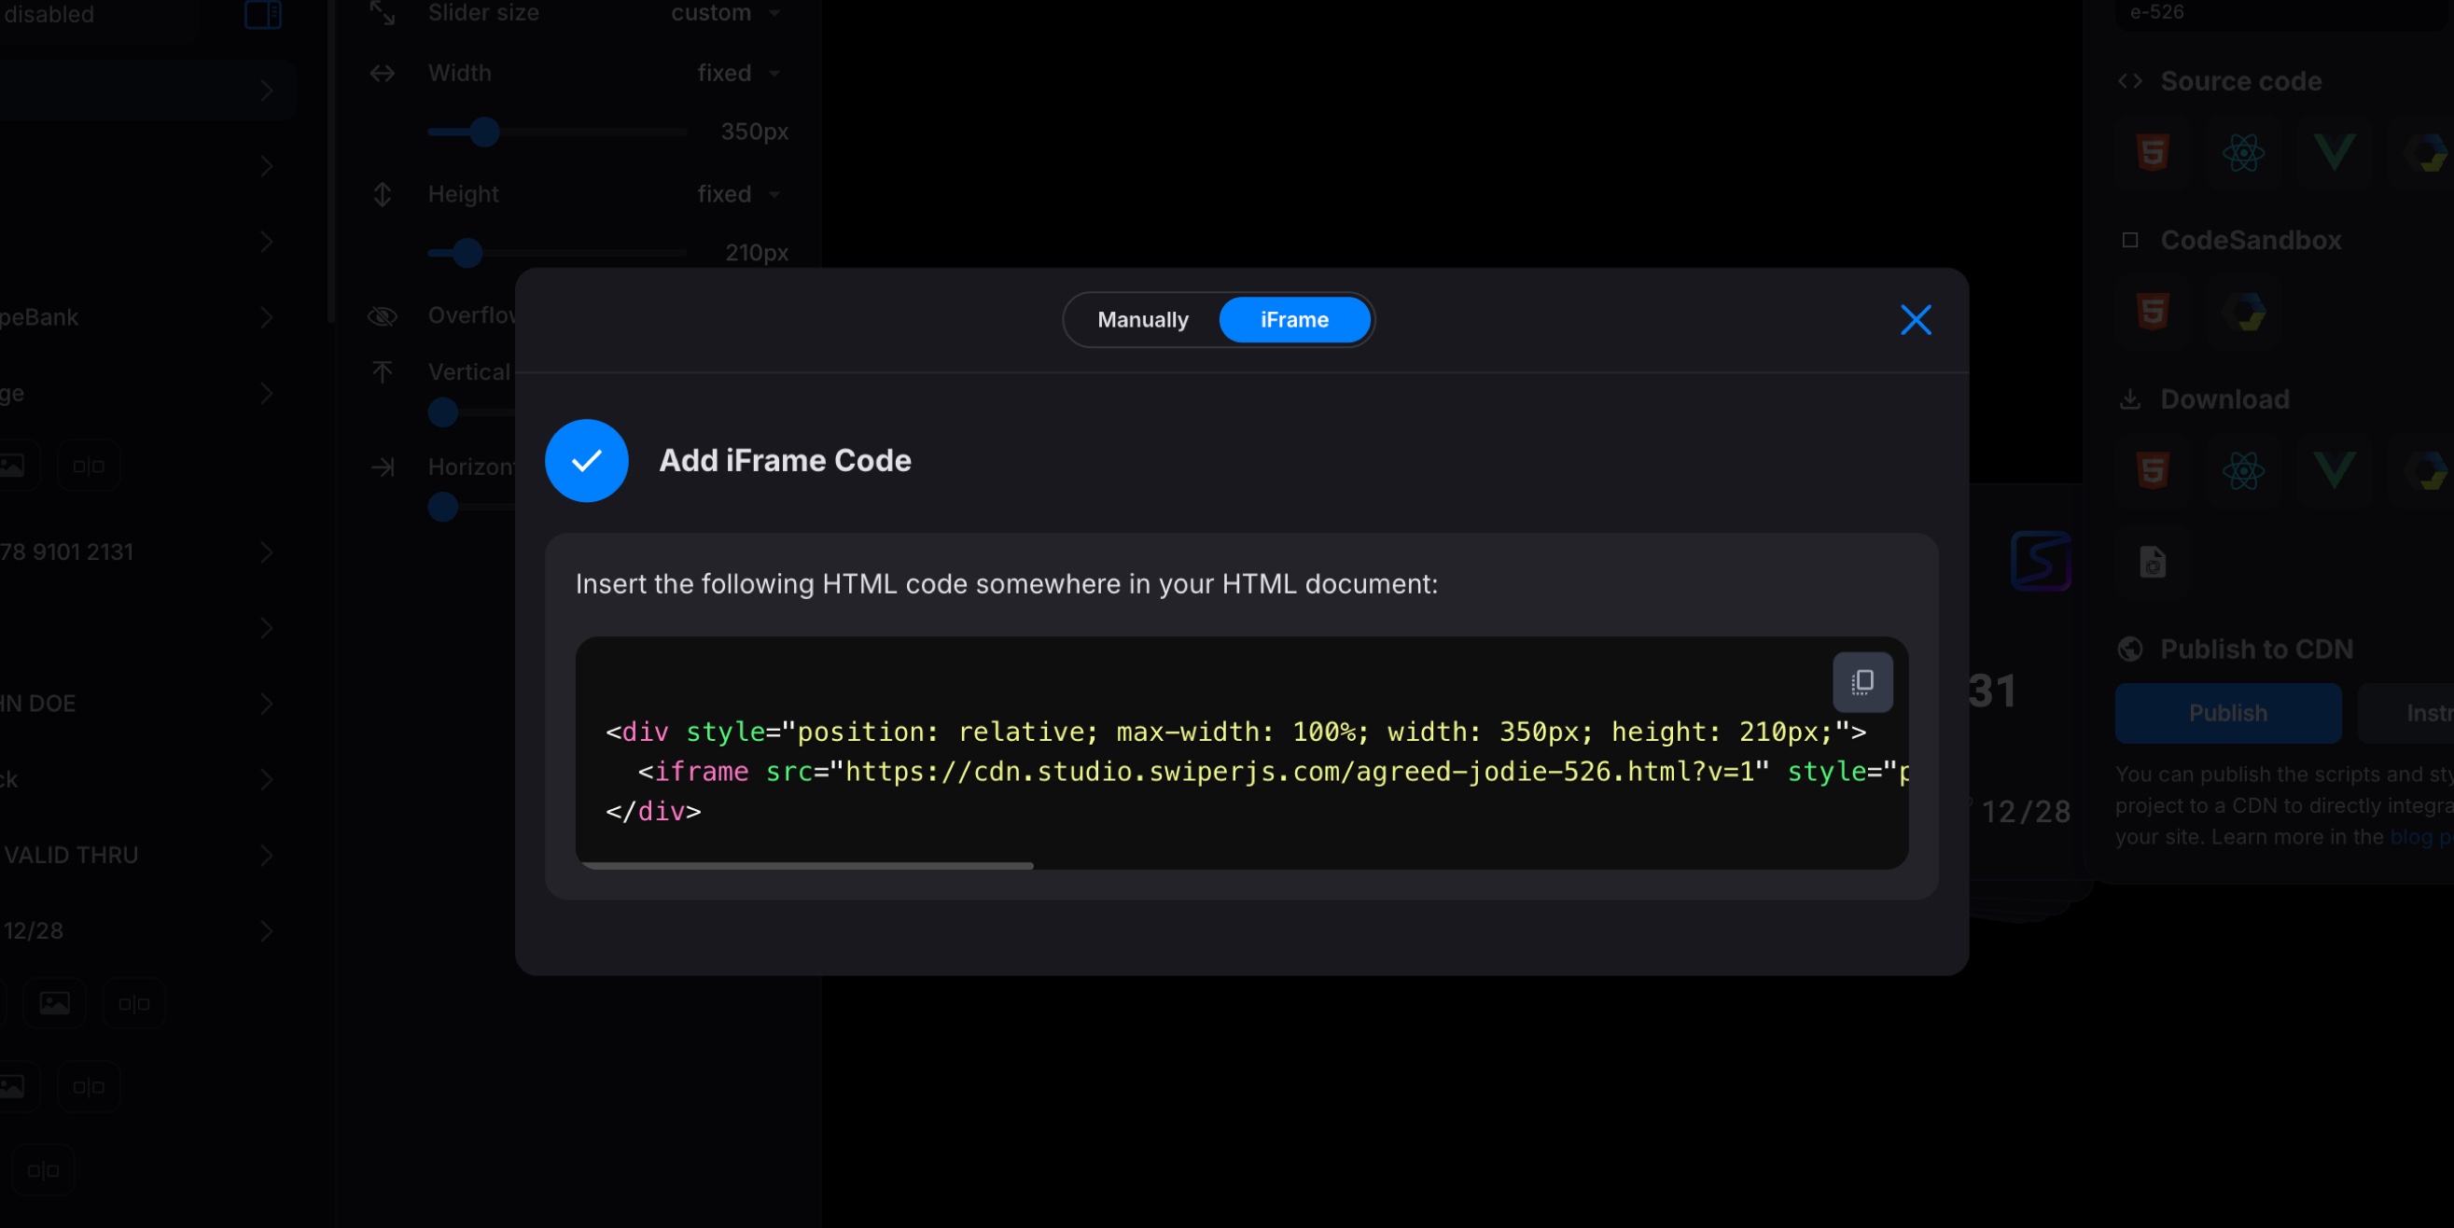Image resolution: width=2454 pixels, height=1228 pixels.
Task: Click the CodeSandbox heading icon
Action: tap(2131, 240)
